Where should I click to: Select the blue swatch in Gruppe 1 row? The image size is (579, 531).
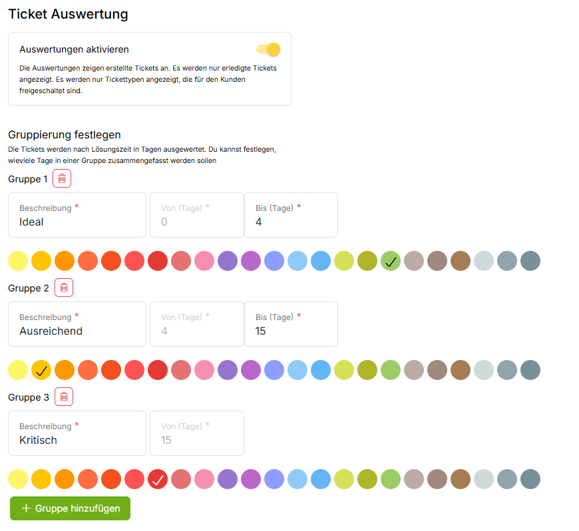(x=321, y=261)
